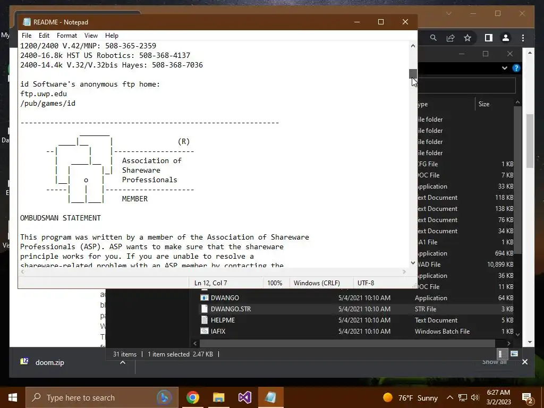Open the Chrome three-dot menu

tap(523, 38)
